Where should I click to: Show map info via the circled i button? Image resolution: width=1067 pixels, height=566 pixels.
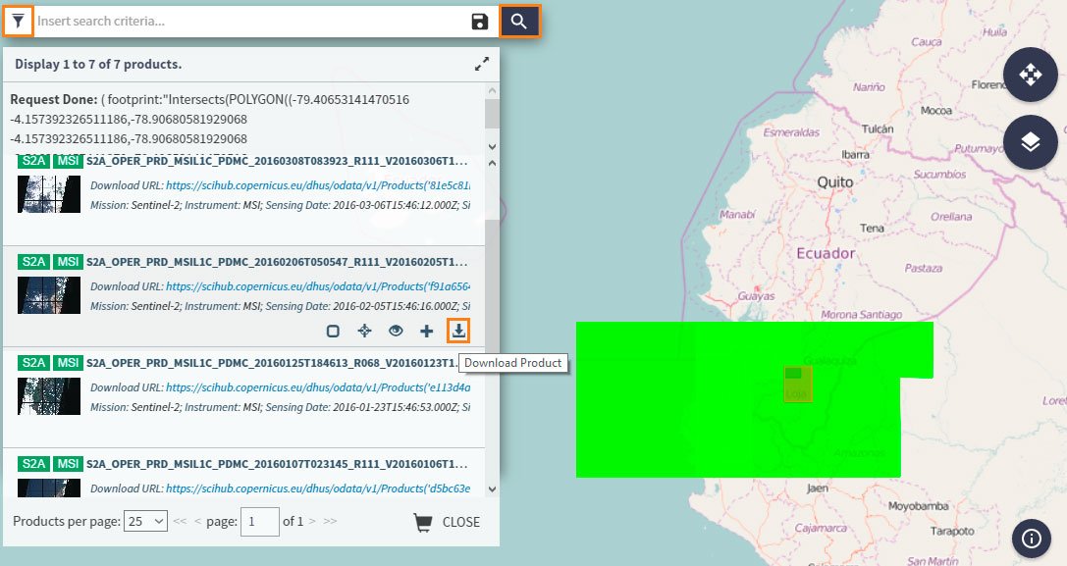coord(1032,539)
